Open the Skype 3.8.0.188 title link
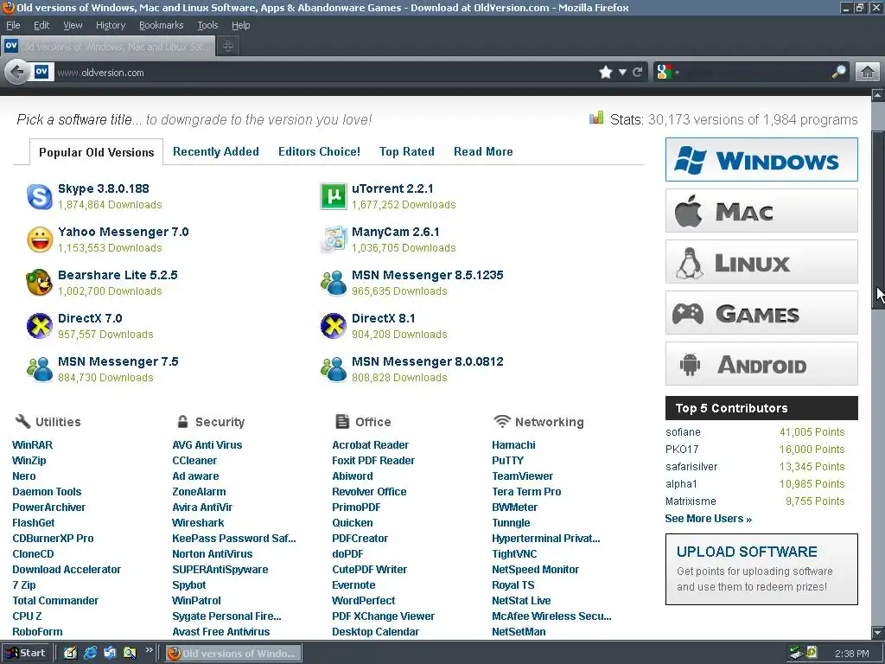Image resolution: width=885 pixels, height=664 pixels. point(104,188)
